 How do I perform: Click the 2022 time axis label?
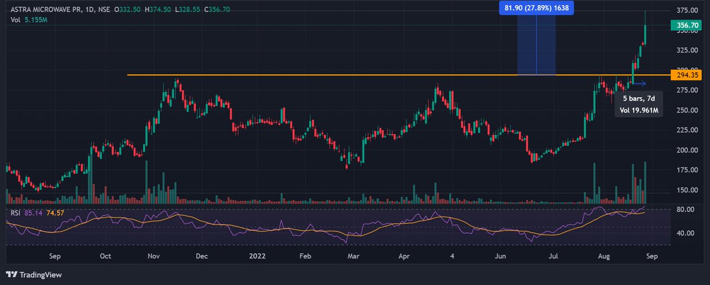(x=257, y=256)
